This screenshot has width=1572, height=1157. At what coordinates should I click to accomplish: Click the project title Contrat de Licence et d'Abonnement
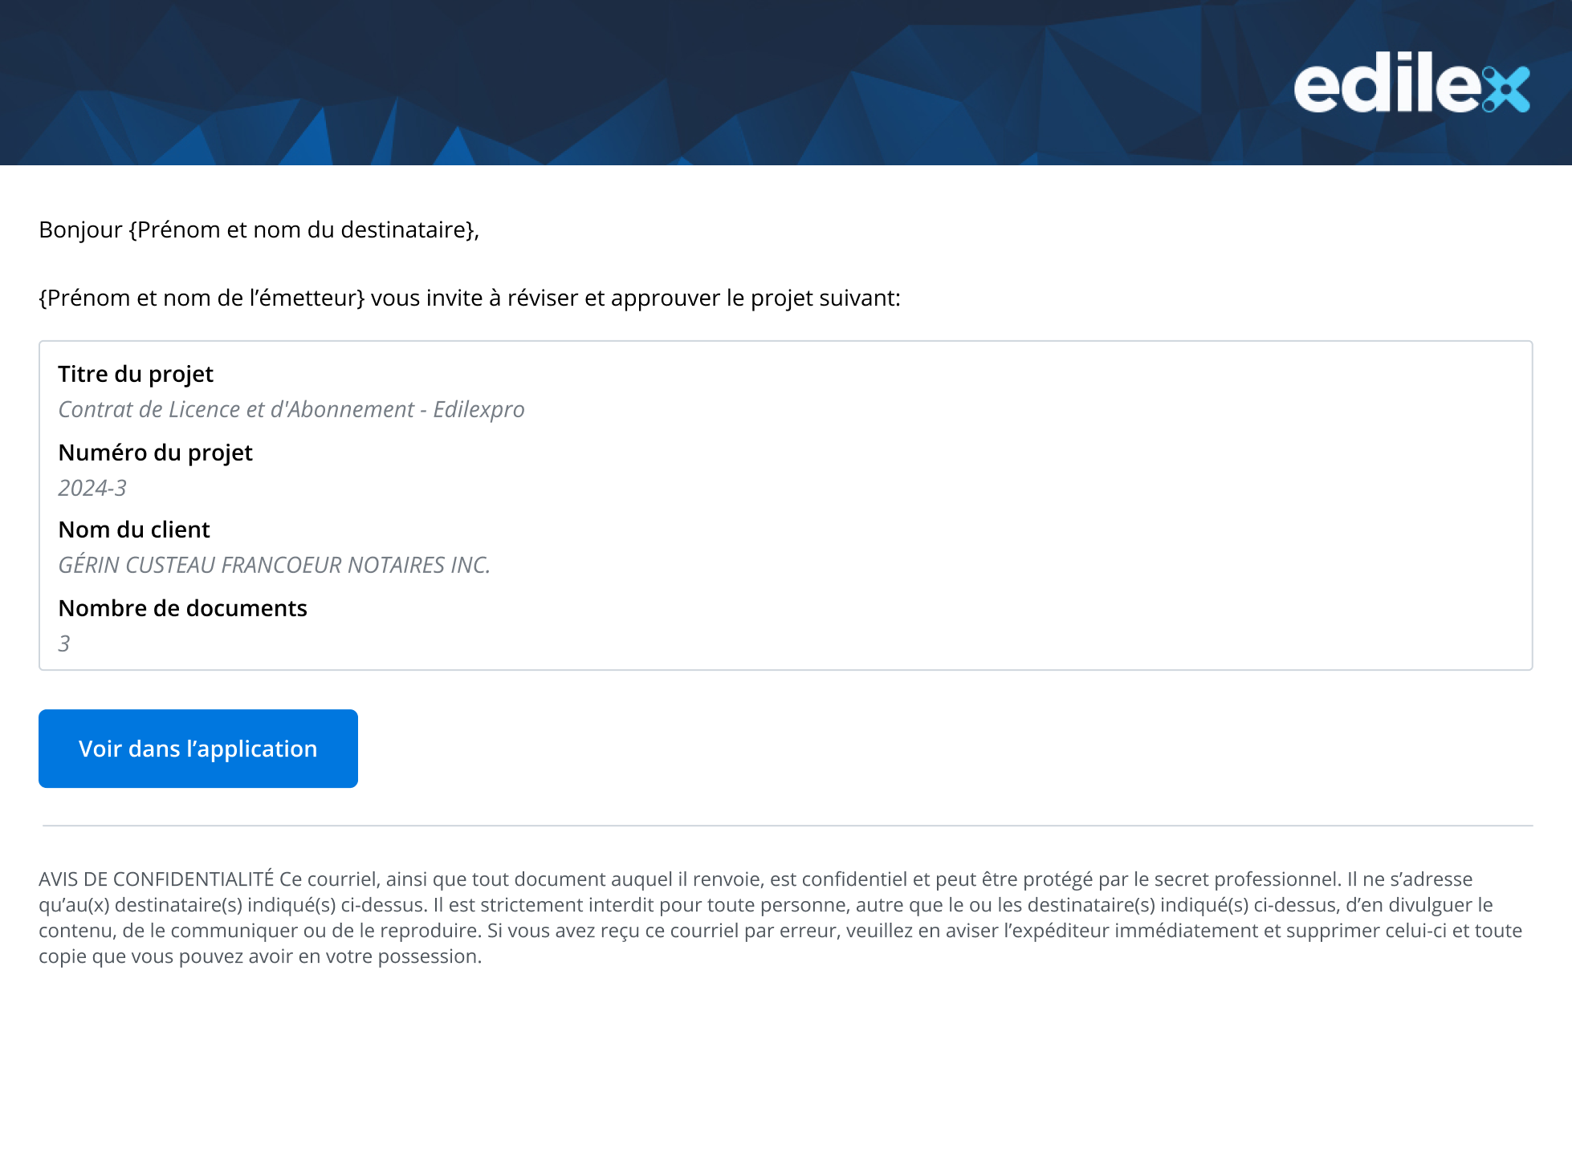pyautogui.click(x=291, y=409)
